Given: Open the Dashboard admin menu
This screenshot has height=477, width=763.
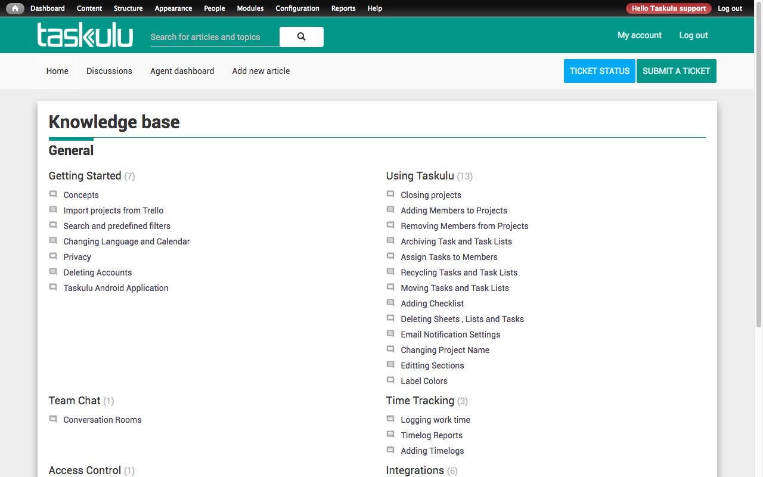Looking at the screenshot, I should pyautogui.click(x=48, y=8).
